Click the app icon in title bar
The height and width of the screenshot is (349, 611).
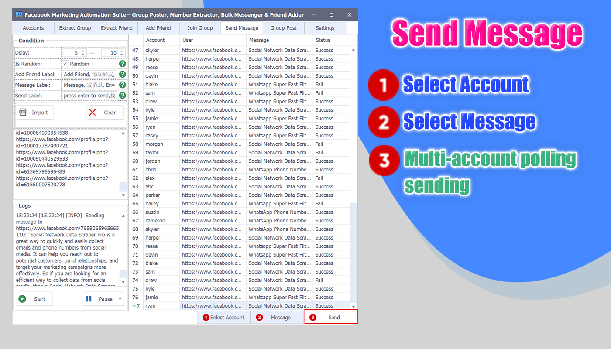19,14
